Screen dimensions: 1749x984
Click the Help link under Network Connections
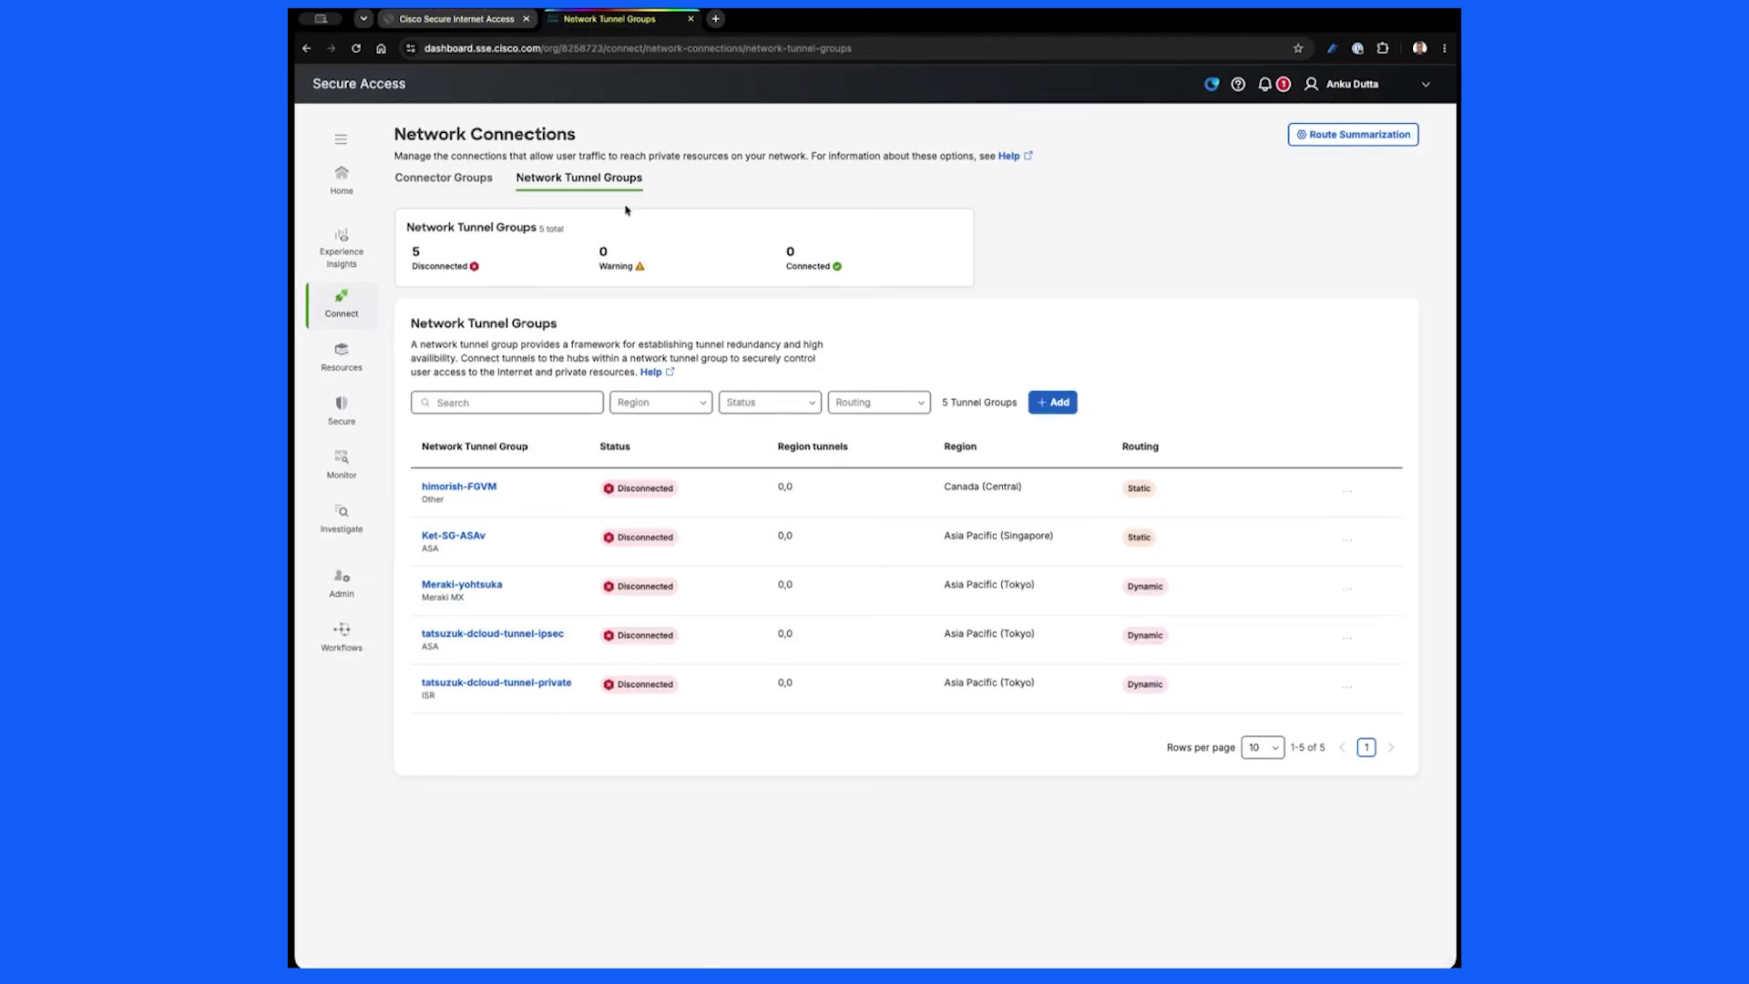1015,156
